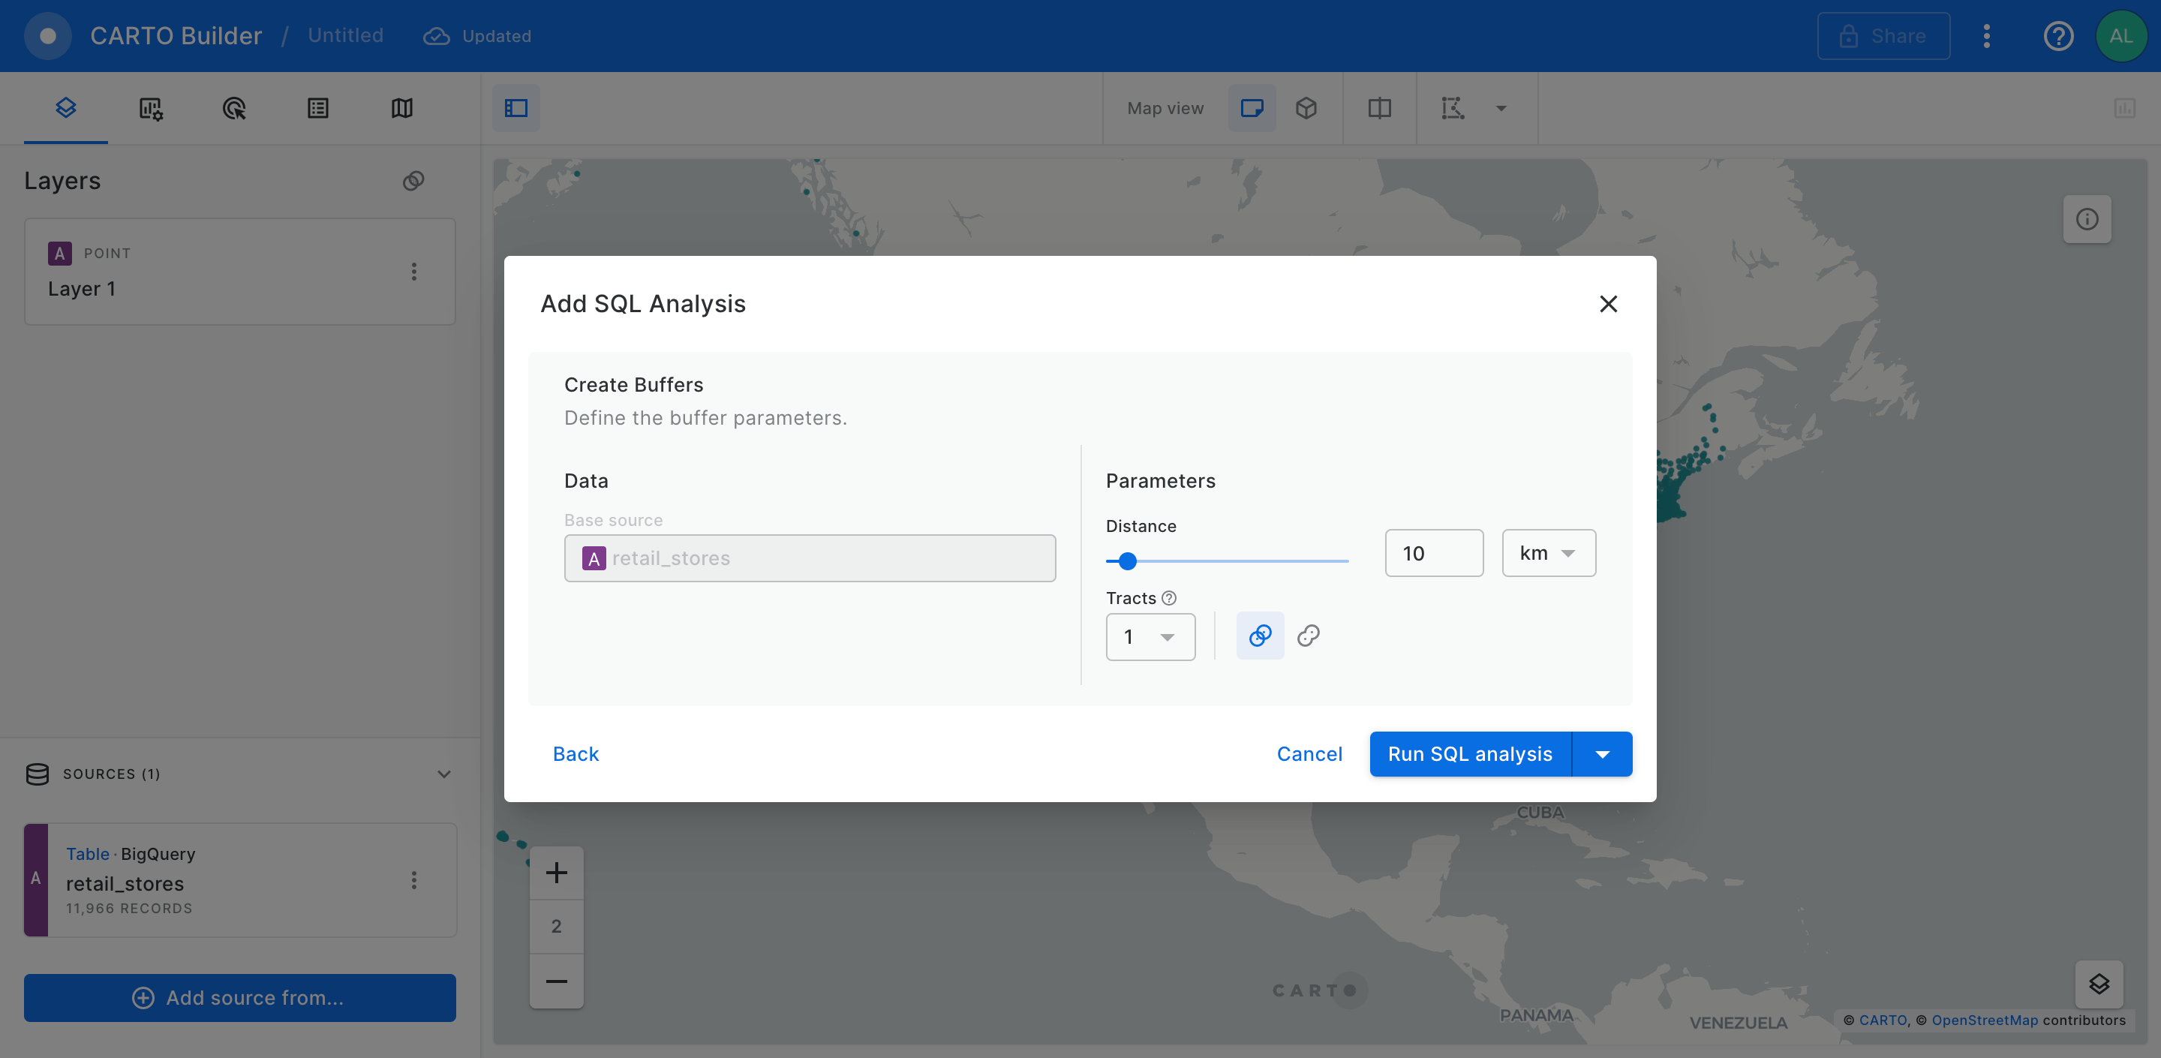Click the Tracts help icon
The height and width of the screenshot is (1058, 2161).
(x=1168, y=598)
